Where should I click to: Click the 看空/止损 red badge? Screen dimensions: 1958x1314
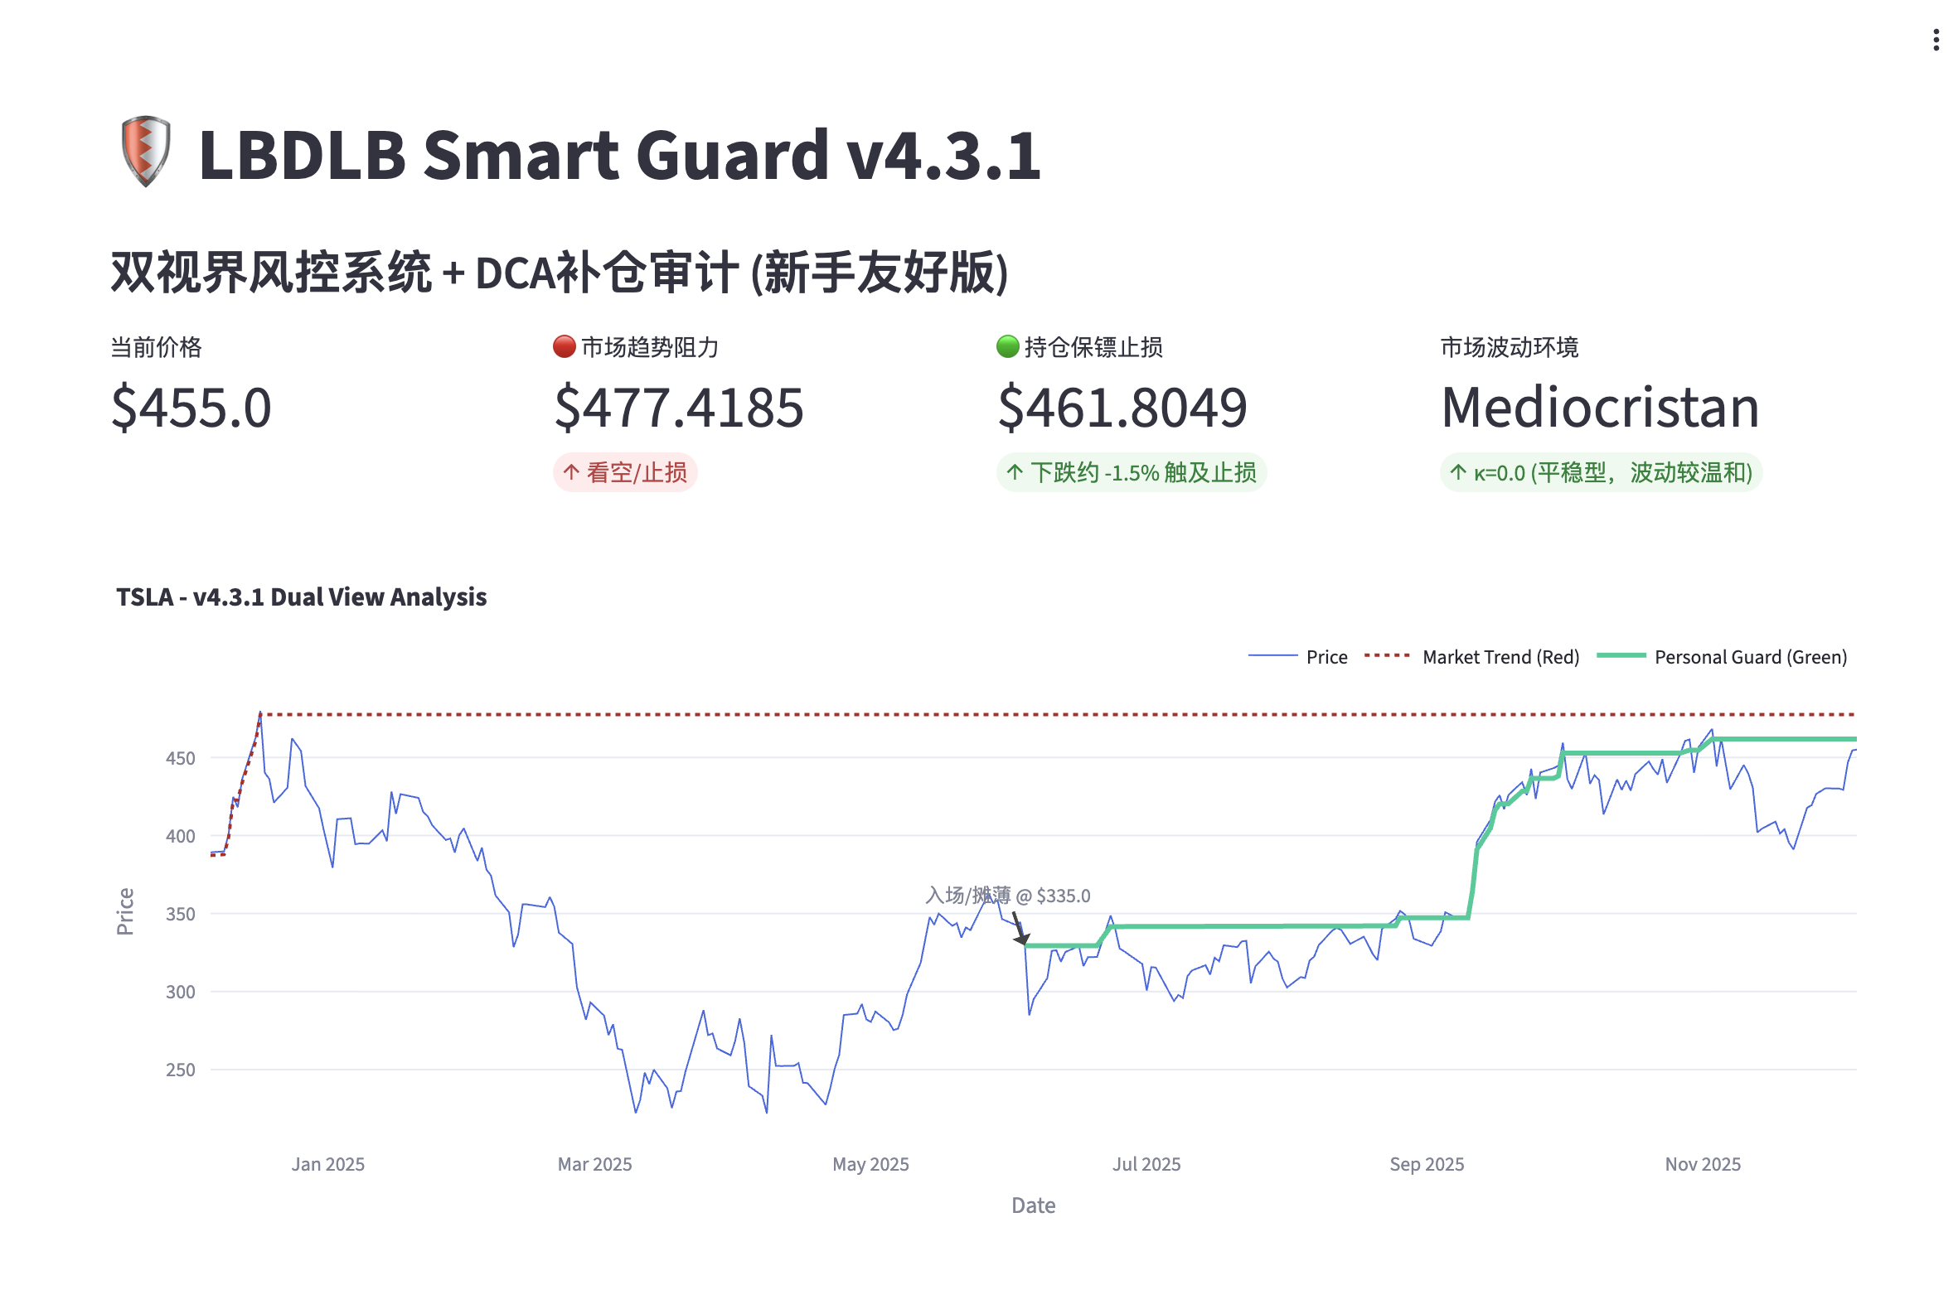point(626,472)
